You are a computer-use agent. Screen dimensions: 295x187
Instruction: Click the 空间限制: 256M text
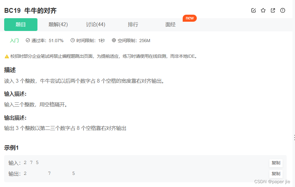134,41
